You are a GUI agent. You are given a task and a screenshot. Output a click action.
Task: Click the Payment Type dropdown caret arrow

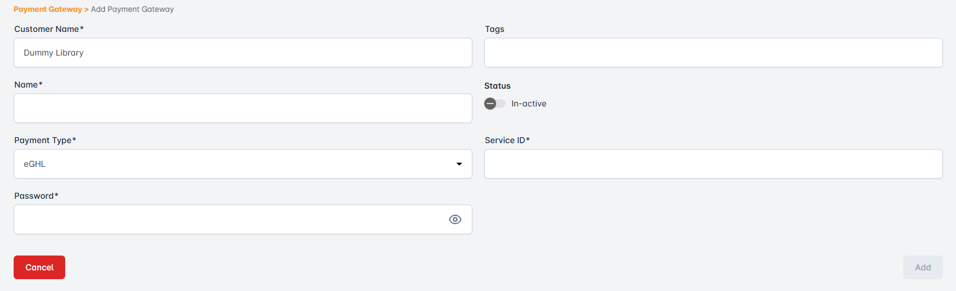tap(459, 164)
